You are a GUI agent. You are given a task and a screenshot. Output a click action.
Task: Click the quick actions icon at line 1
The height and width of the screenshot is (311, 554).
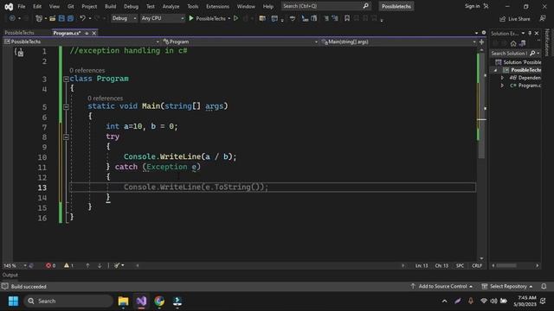pyautogui.click(x=19, y=53)
